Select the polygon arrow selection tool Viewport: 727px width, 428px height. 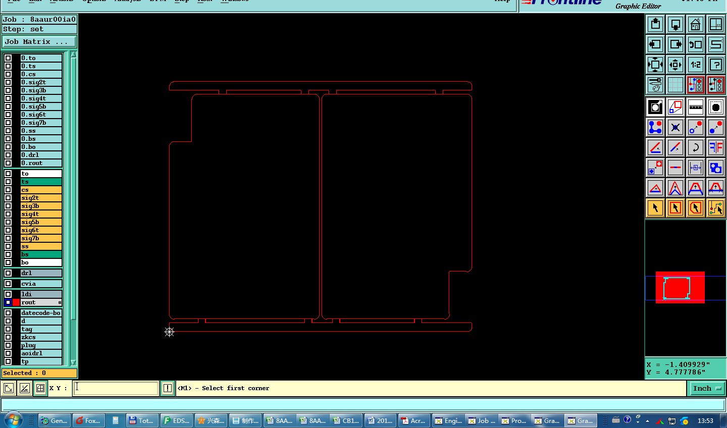(696, 208)
